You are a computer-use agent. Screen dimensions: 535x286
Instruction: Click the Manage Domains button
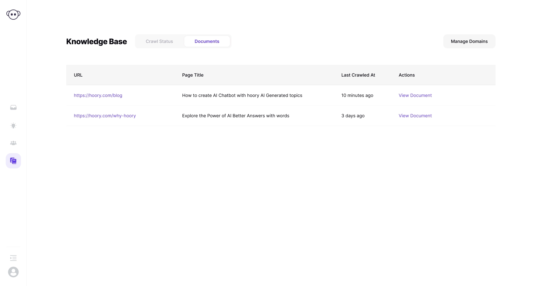pos(469,41)
